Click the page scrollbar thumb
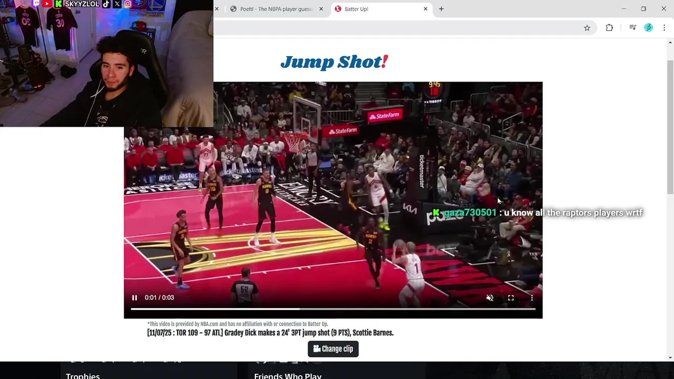This screenshot has width=674, height=379. point(670,126)
